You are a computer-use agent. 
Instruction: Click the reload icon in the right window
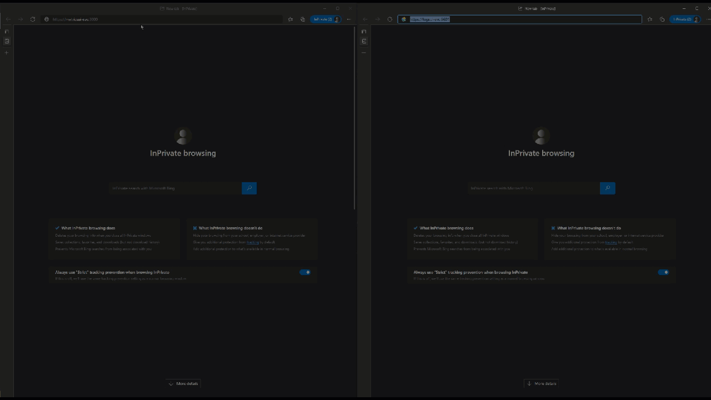click(390, 19)
